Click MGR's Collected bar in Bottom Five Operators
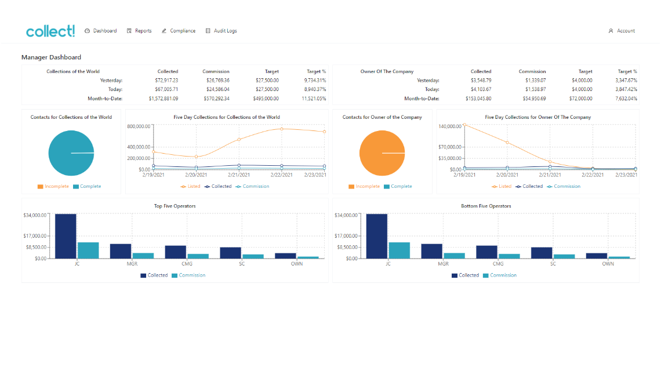Screen dimensions: 661x367 (x=431, y=251)
